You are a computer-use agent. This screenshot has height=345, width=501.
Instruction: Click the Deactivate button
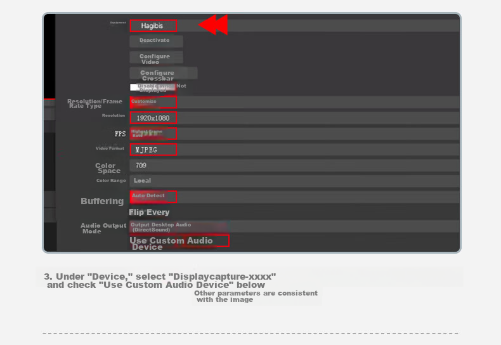point(156,41)
